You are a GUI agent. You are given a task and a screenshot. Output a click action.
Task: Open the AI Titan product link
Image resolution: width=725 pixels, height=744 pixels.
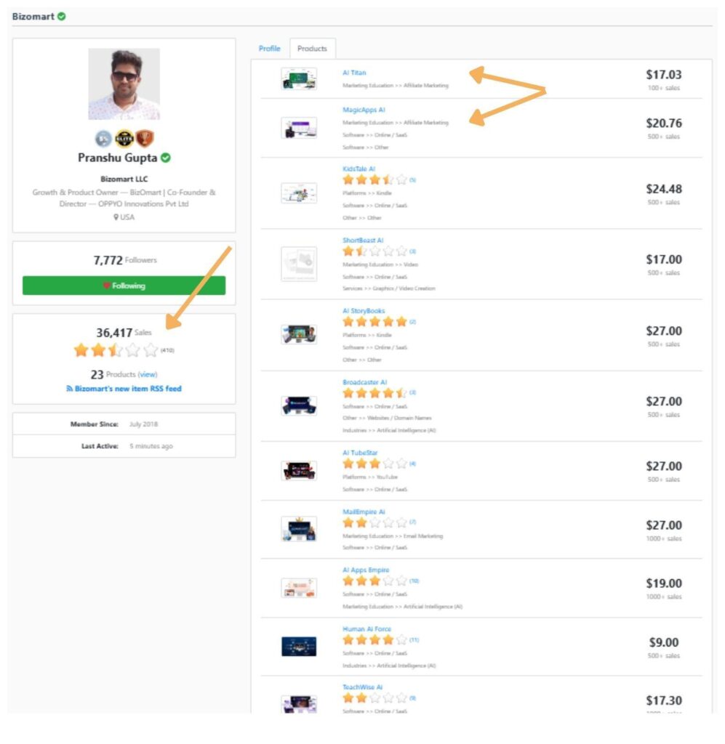[354, 73]
